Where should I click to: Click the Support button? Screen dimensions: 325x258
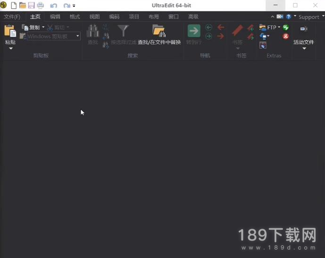[309, 17]
